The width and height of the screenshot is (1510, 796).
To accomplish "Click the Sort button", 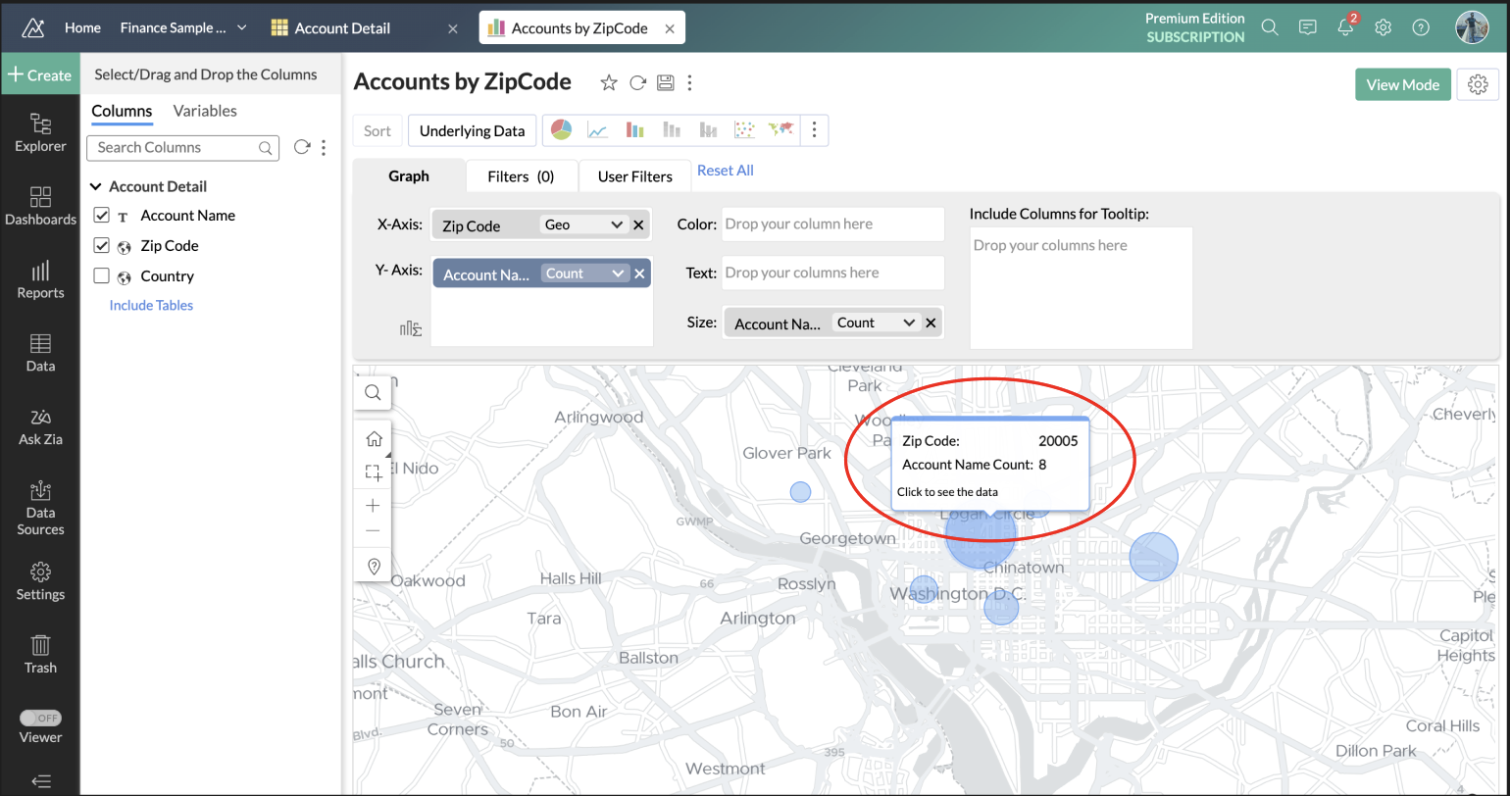I will (x=377, y=130).
